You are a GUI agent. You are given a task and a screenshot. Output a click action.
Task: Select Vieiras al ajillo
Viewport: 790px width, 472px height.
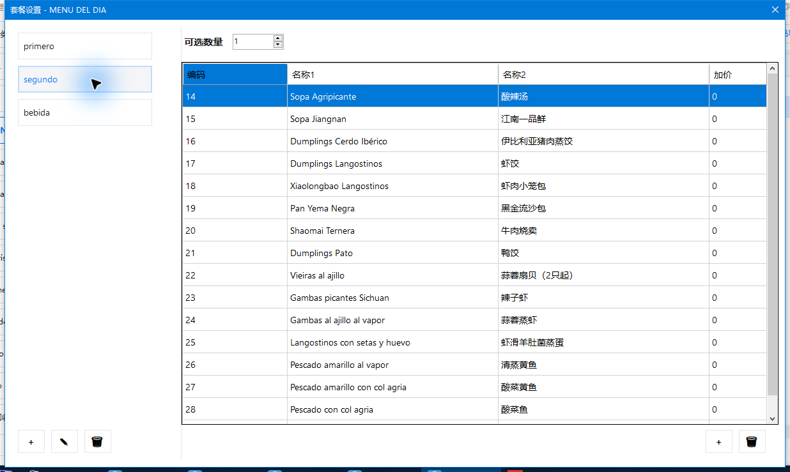coord(474,275)
